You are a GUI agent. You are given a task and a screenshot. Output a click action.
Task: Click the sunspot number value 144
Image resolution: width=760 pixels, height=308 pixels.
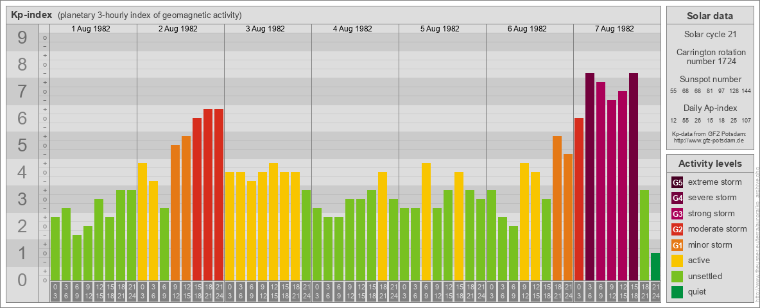pyautogui.click(x=747, y=92)
